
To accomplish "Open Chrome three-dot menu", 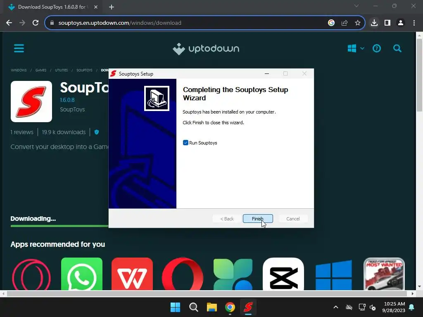I will coord(414,23).
